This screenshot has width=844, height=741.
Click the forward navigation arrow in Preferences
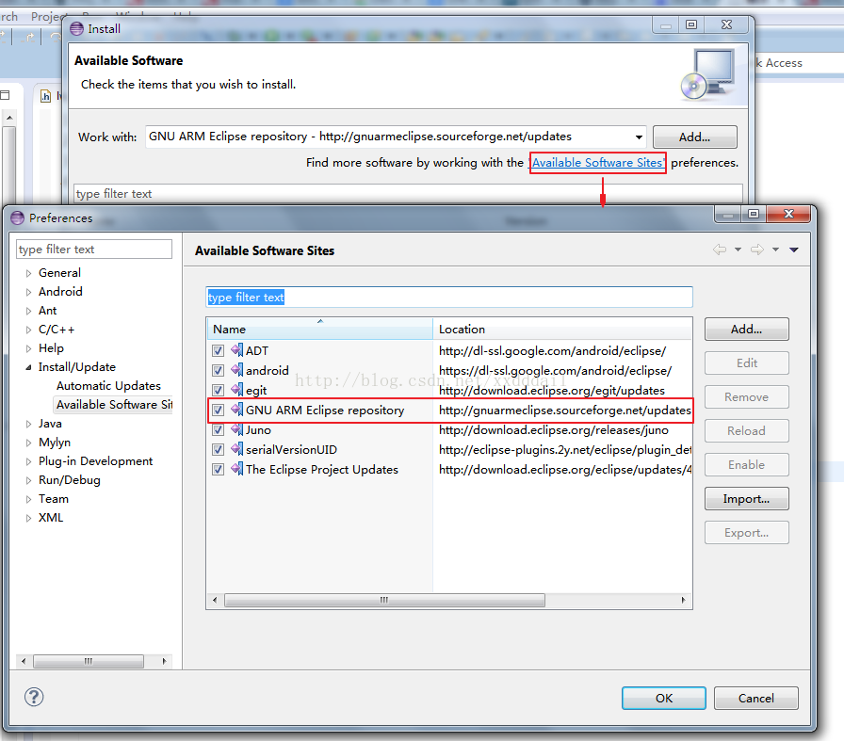(x=757, y=250)
